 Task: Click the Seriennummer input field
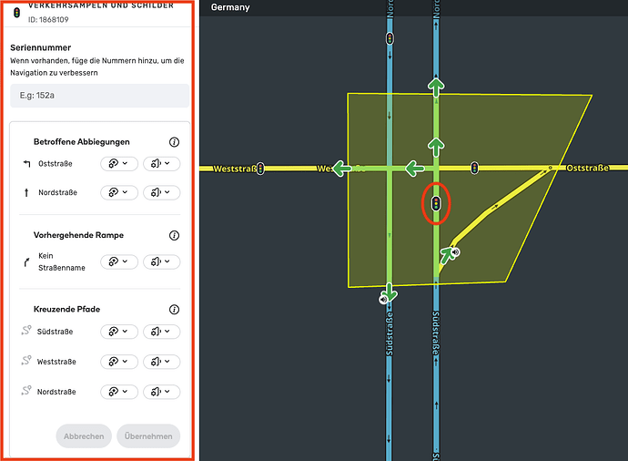(x=99, y=97)
